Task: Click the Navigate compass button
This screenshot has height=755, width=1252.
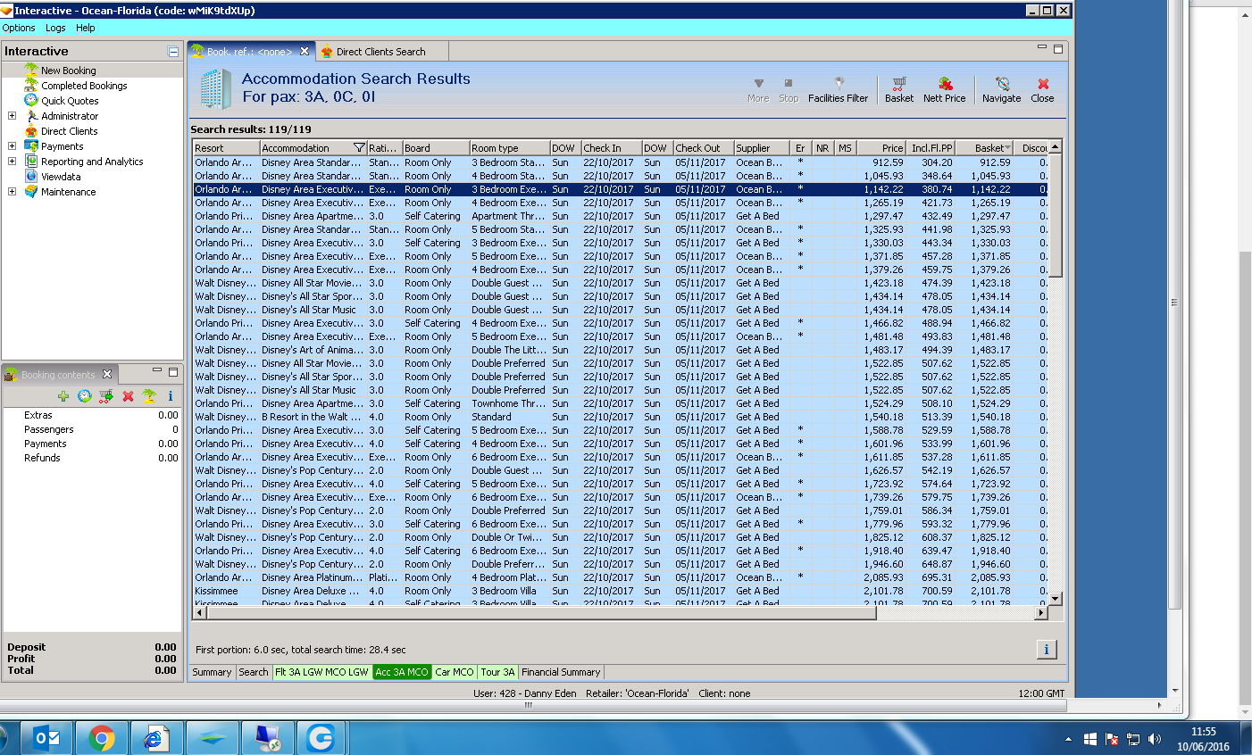Action: tap(1001, 90)
